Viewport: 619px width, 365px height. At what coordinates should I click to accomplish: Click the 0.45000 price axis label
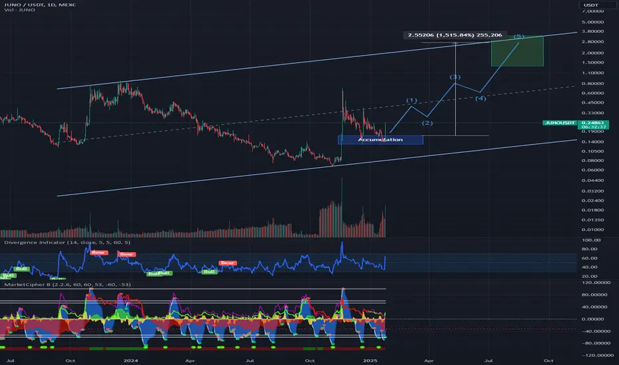coord(592,103)
